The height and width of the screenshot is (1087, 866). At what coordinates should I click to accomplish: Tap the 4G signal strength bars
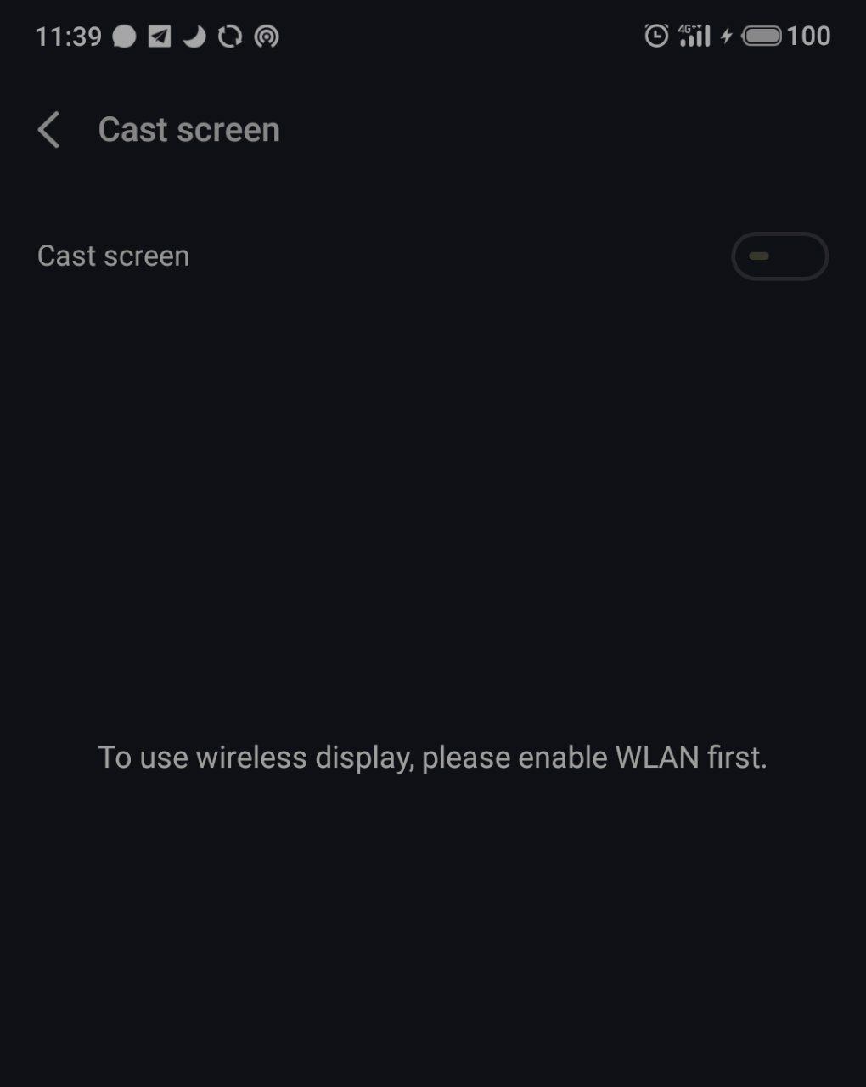click(x=694, y=37)
